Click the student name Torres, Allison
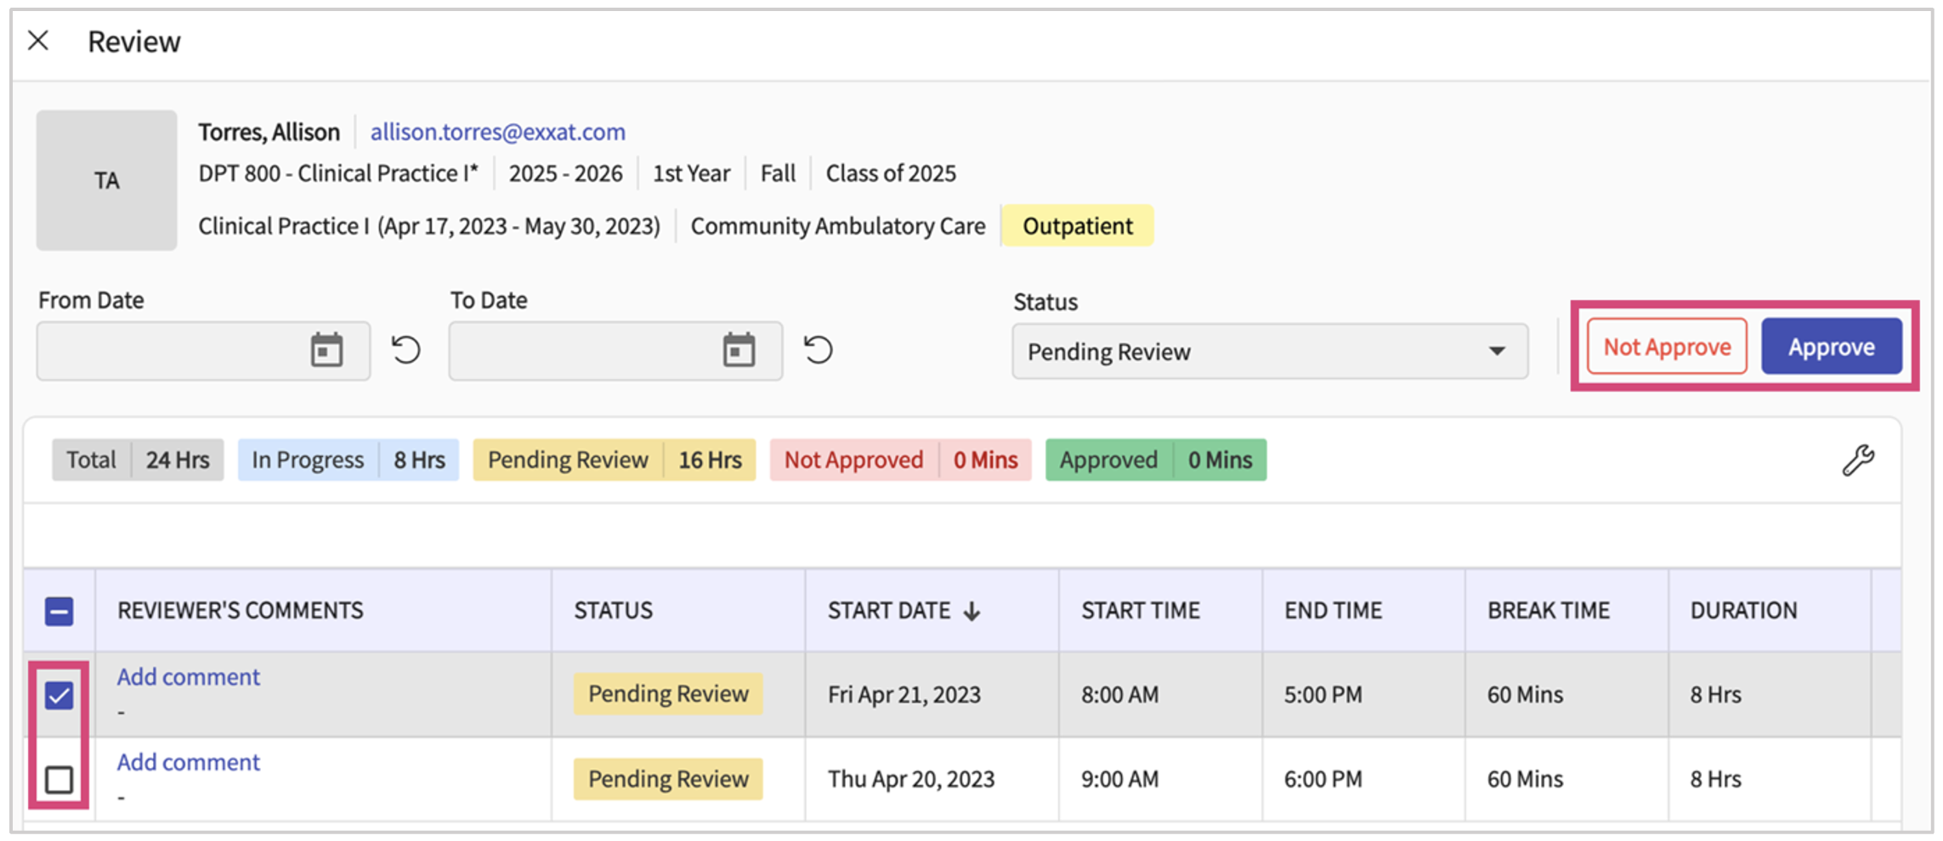 point(269,132)
